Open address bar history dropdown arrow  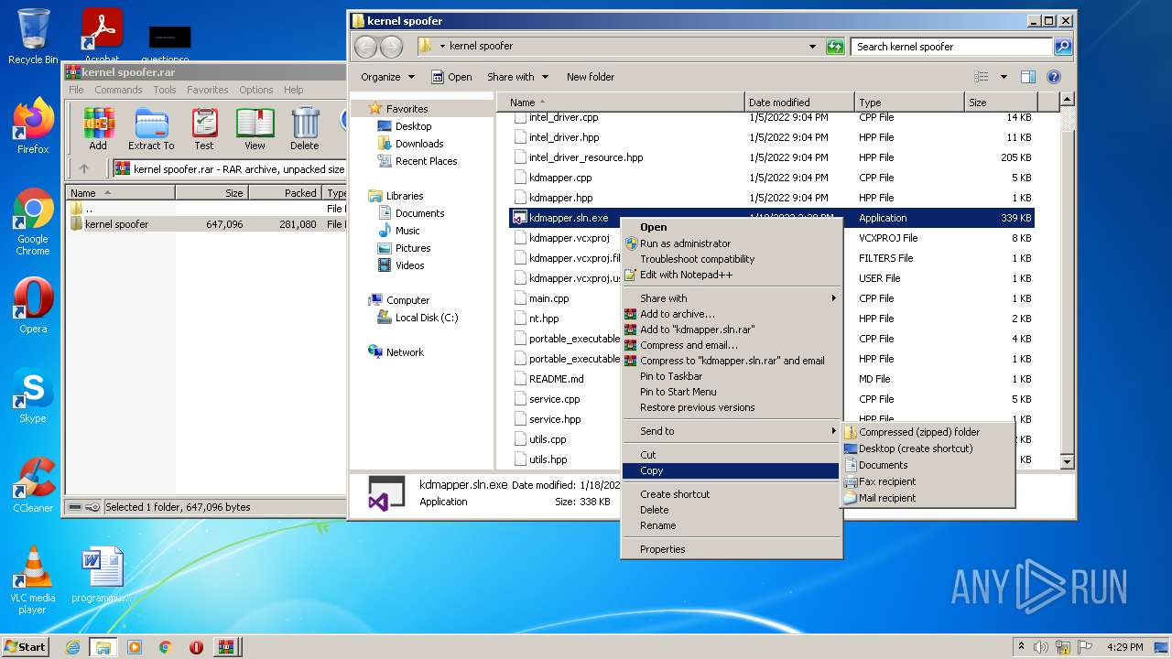point(812,47)
